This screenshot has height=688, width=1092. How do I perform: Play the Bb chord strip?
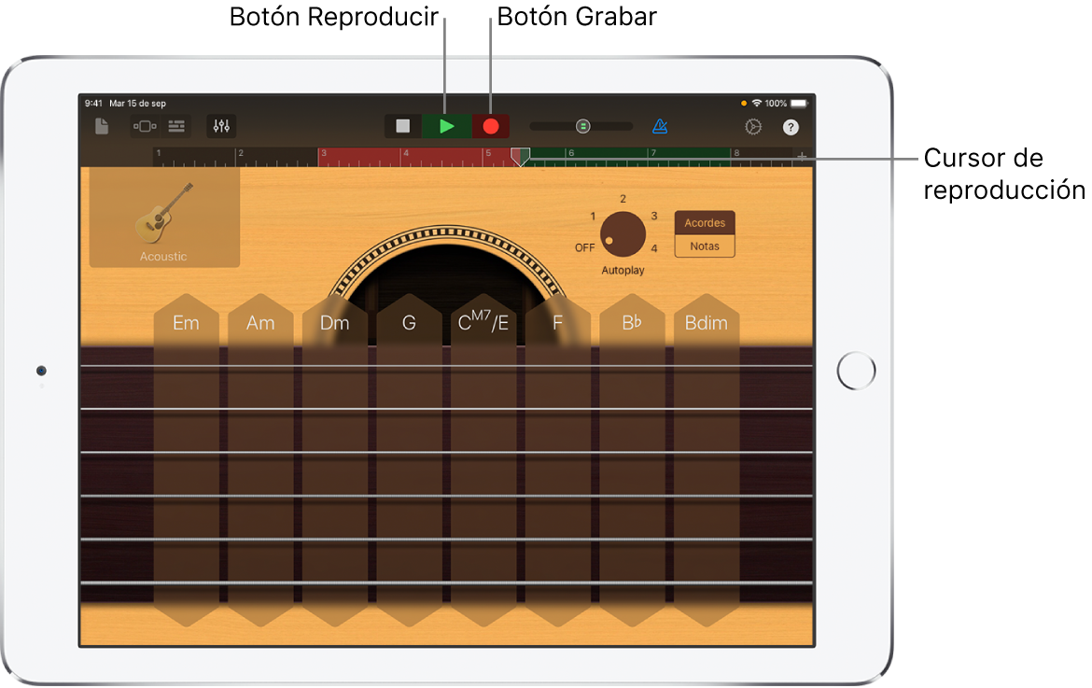pos(633,459)
